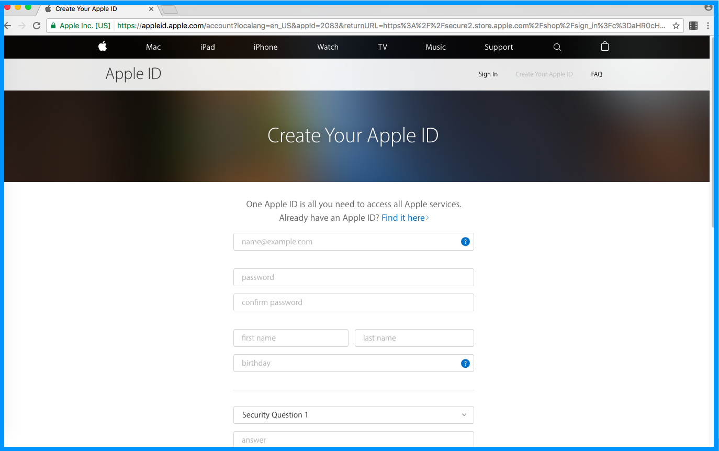Screen dimensions: 719x451
Task: Click the green padlock security icon
Action: coord(53,26)
